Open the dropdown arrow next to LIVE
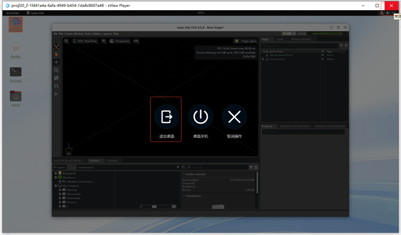This screenshot has height=235, width=401. click(x=294, y=34)
